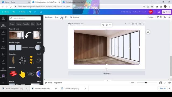Select the yellow pointing hand sticker
This screenshot has width=172, height=97.
pyautogui.click(x=22, y=74)
